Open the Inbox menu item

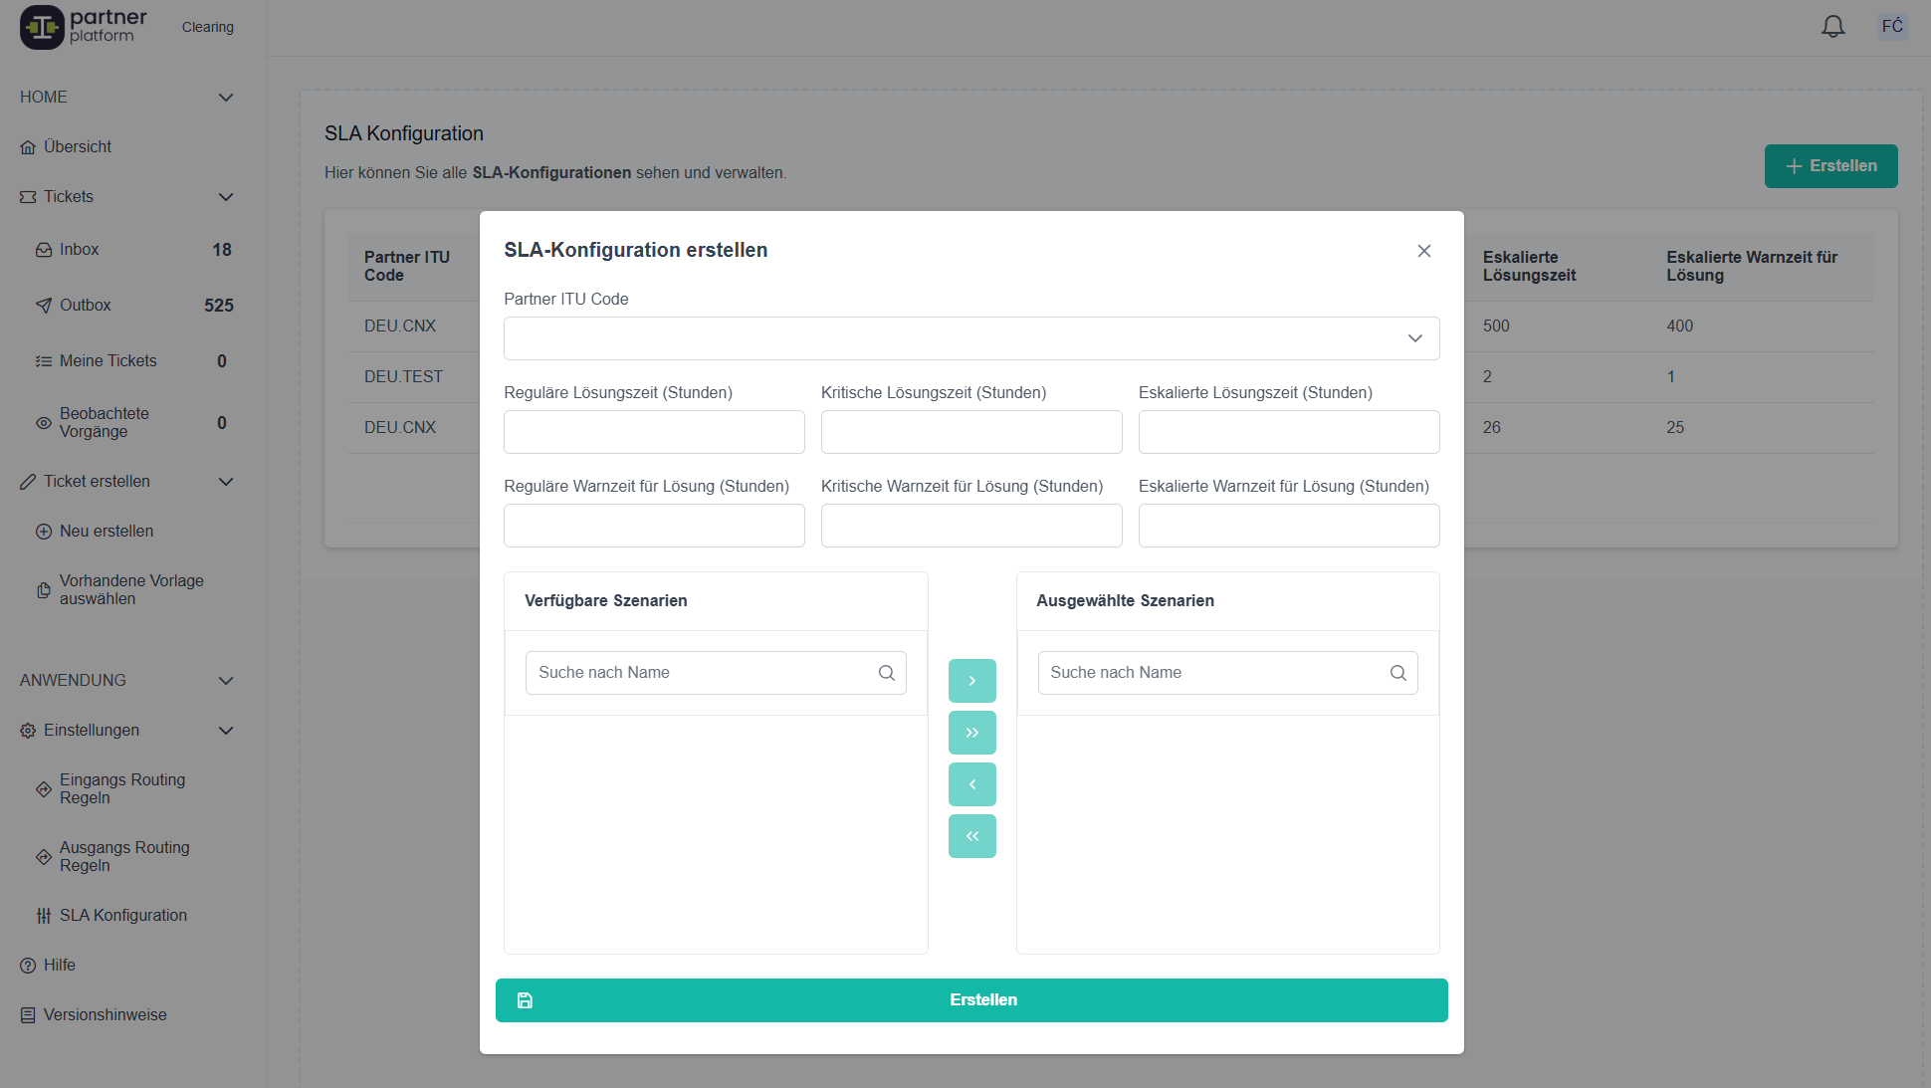coord(80,250)
